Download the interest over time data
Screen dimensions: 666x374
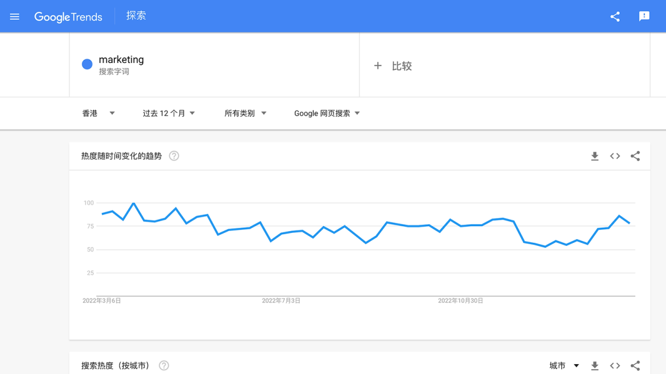tap(594, 156)
